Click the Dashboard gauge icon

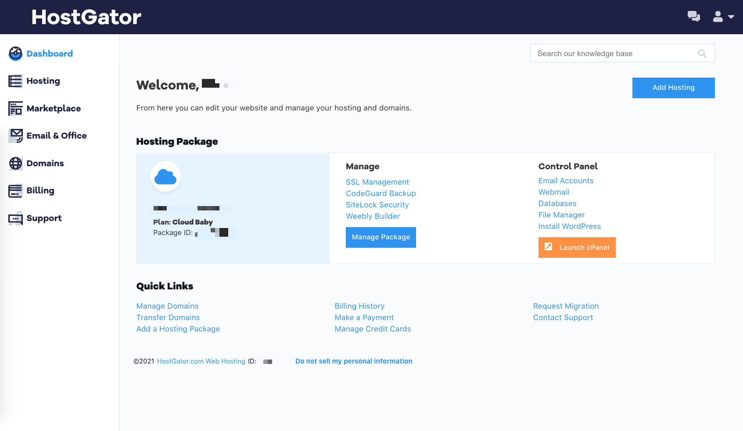click(x=15, y=53)
